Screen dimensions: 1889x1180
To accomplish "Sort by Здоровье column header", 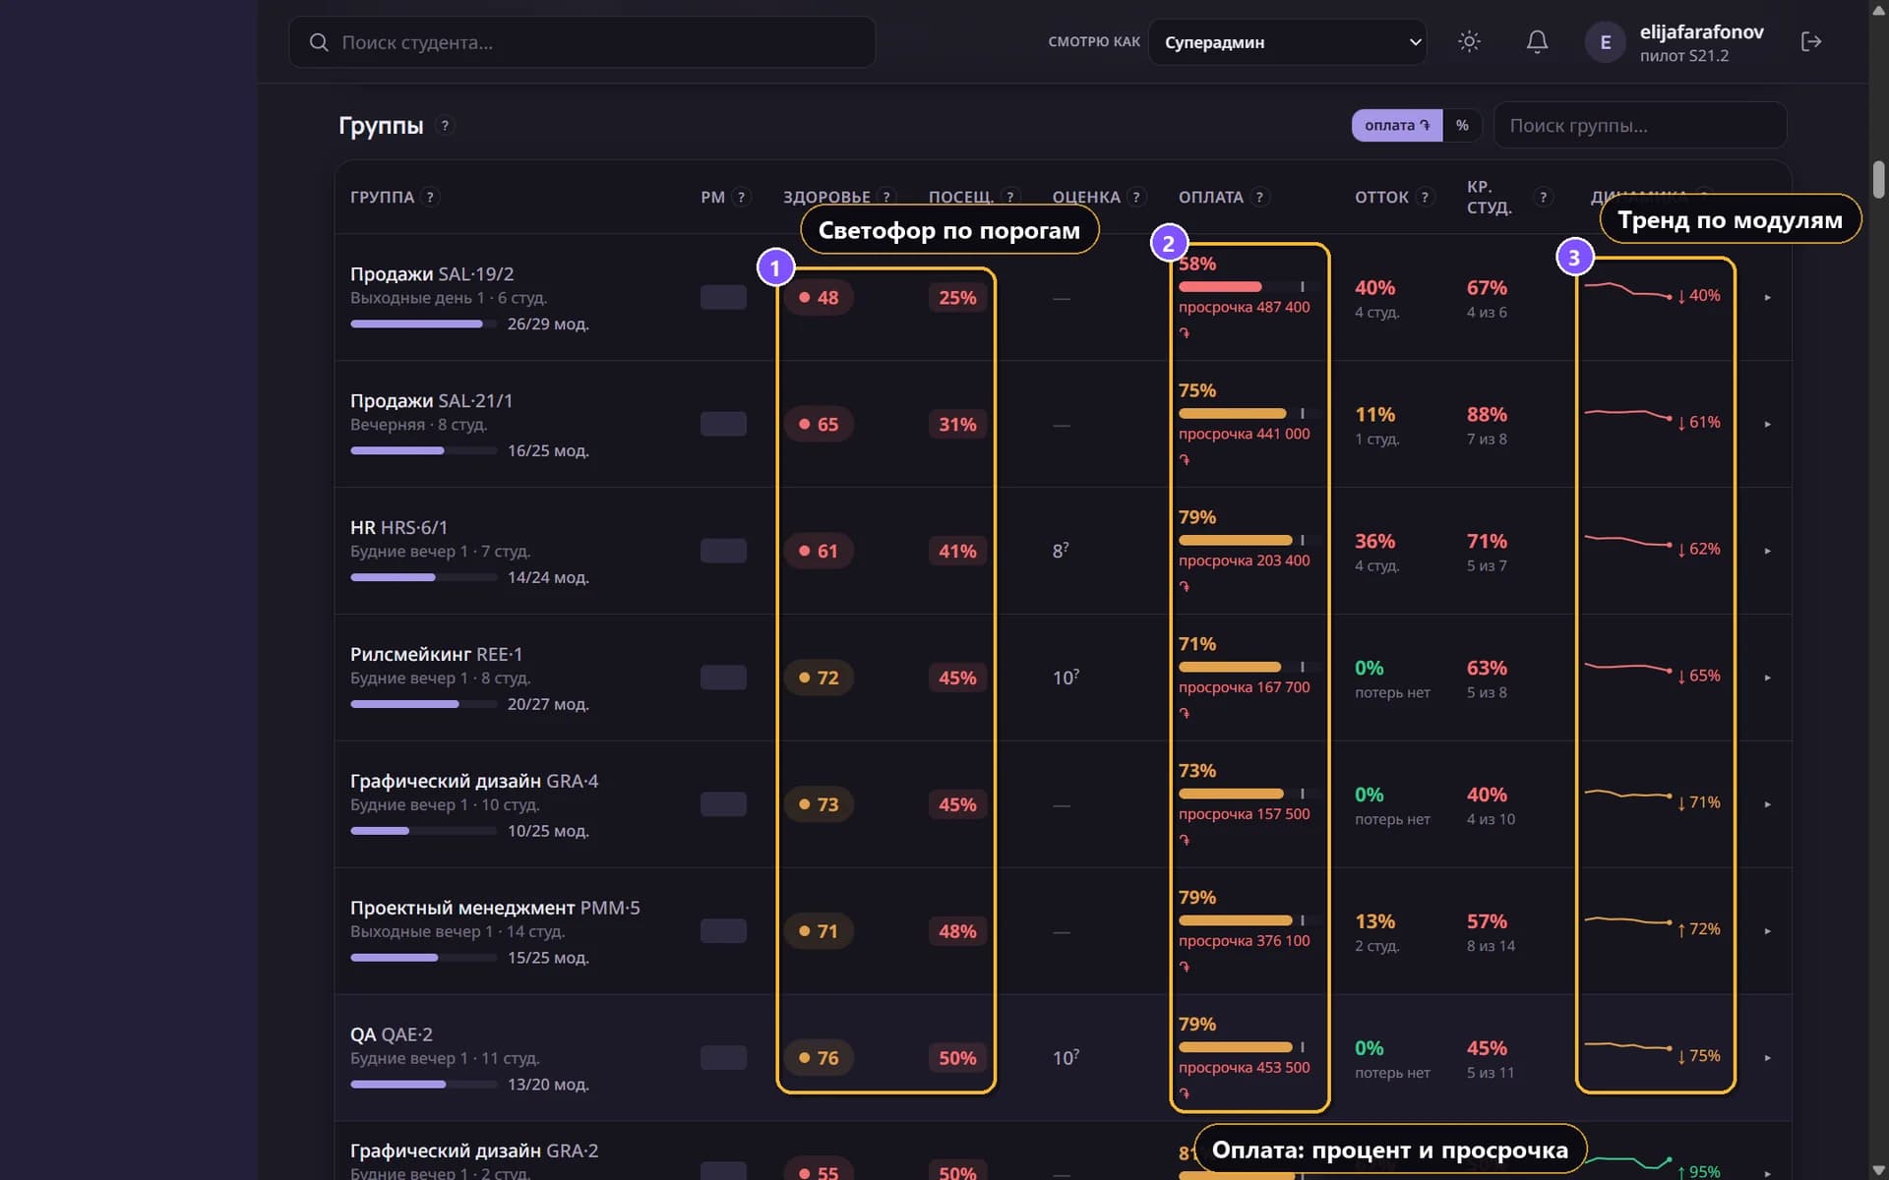I will [826, 197].
